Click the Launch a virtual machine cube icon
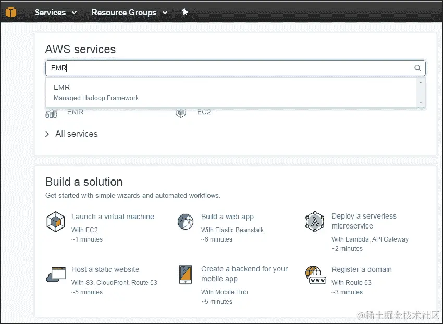443x324 pixels. coord(56,222)
